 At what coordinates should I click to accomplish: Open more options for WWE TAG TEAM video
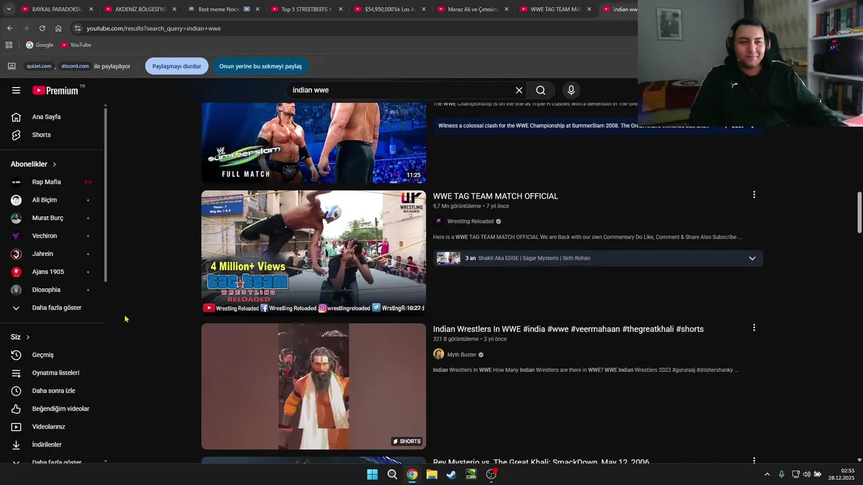[x=754, y=195]
